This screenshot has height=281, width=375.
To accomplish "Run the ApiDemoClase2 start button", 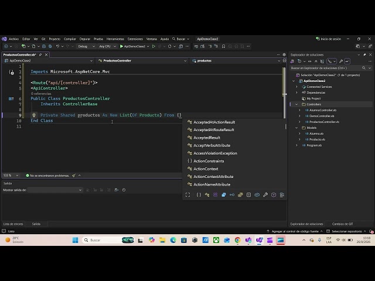I will coord(132,46).
